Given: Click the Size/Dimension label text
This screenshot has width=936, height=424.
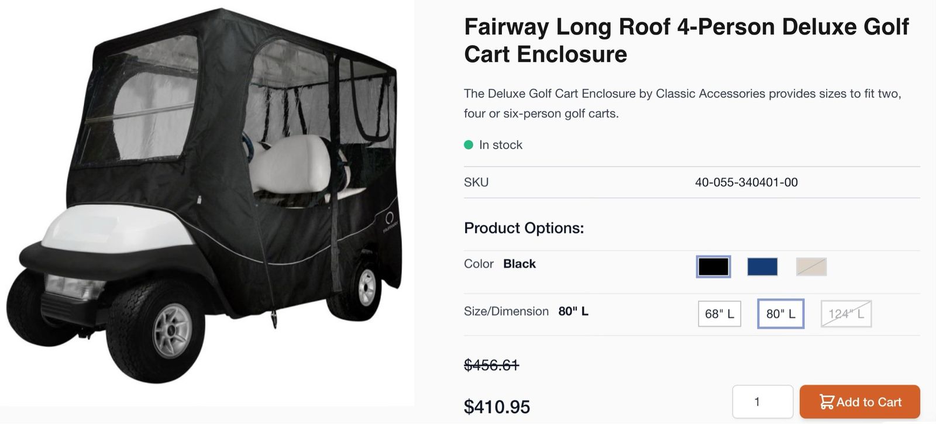Looking at the screenshot, I should (506, 311).
